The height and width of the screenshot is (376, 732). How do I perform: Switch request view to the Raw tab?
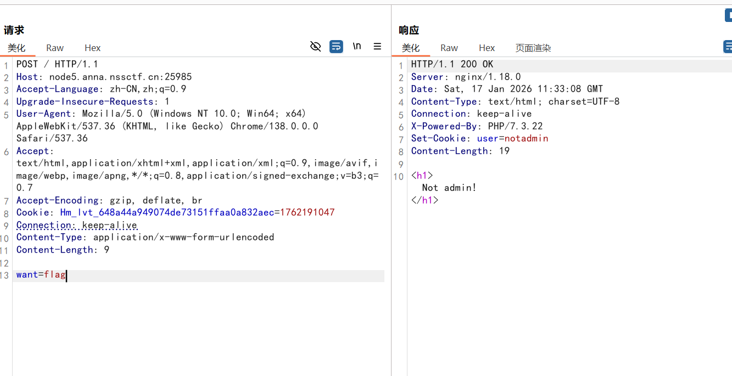click(55, 48)
